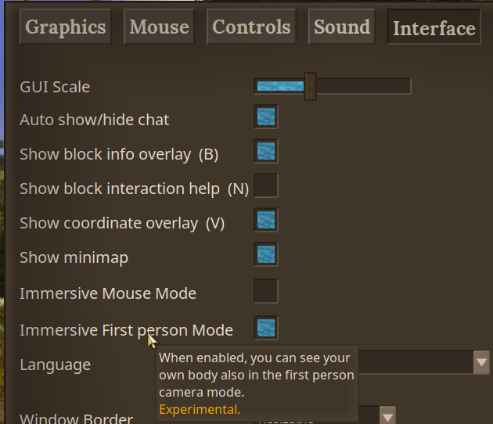Enable Immersive Mouse Mode checkbox
Image resolution: width=493 pixels, height=424 pixels.
click(x=266, y=291)
